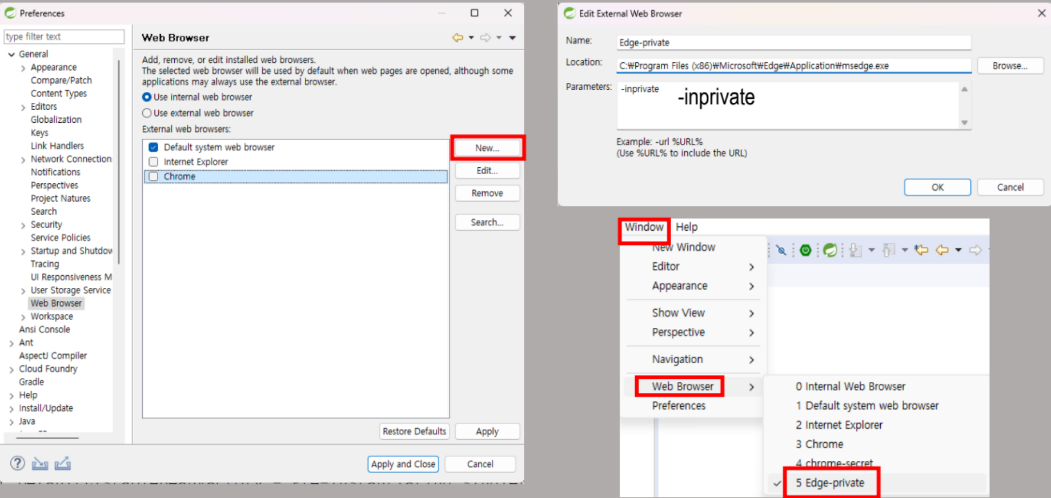Click the Browse... button
This screenshot has width=1051, height=498.
[x=1010, y=66]
